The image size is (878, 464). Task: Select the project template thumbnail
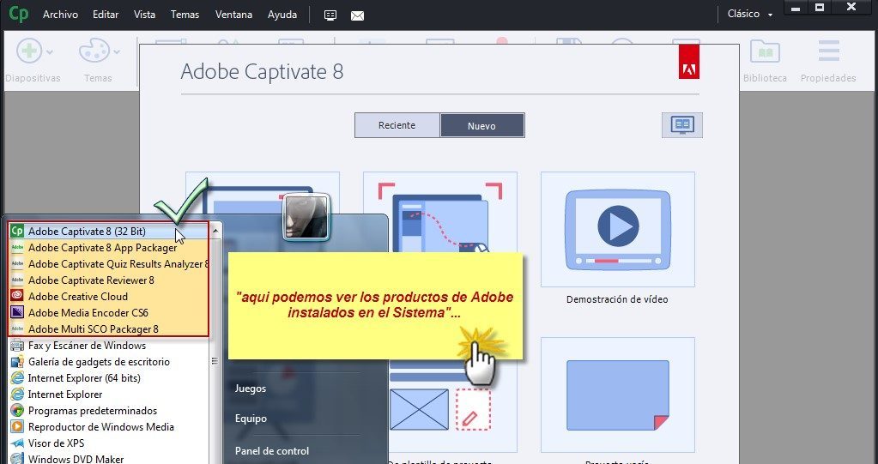coord(440,408)
